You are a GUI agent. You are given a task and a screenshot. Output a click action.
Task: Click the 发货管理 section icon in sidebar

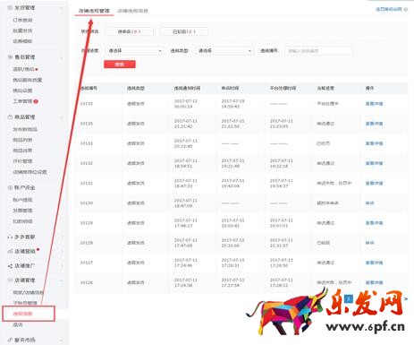10,7
